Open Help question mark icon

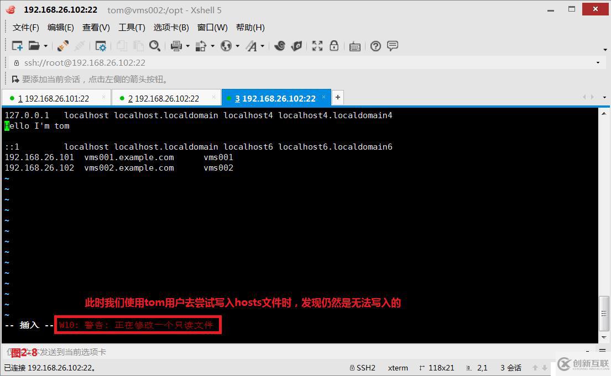click(x=375, y=46)
